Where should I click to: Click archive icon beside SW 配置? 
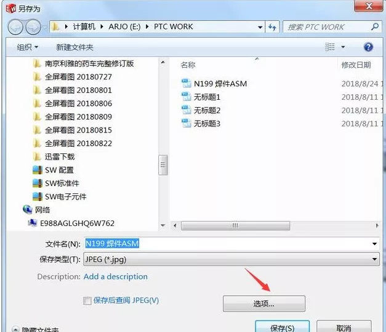coord(38,170)
